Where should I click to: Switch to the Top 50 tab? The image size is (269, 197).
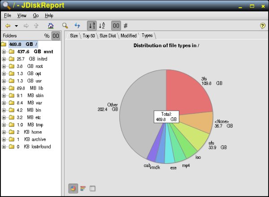tap(89, 36)
